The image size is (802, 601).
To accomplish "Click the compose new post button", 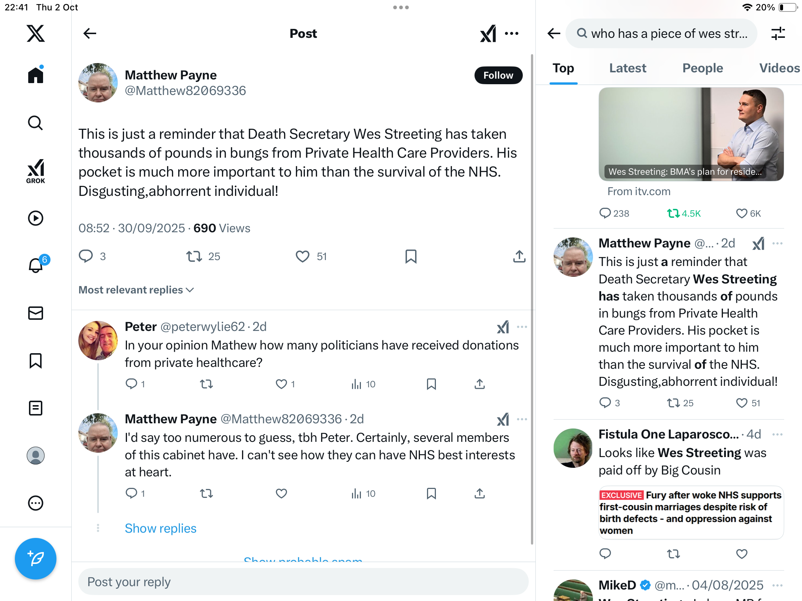I will [36, 558].
